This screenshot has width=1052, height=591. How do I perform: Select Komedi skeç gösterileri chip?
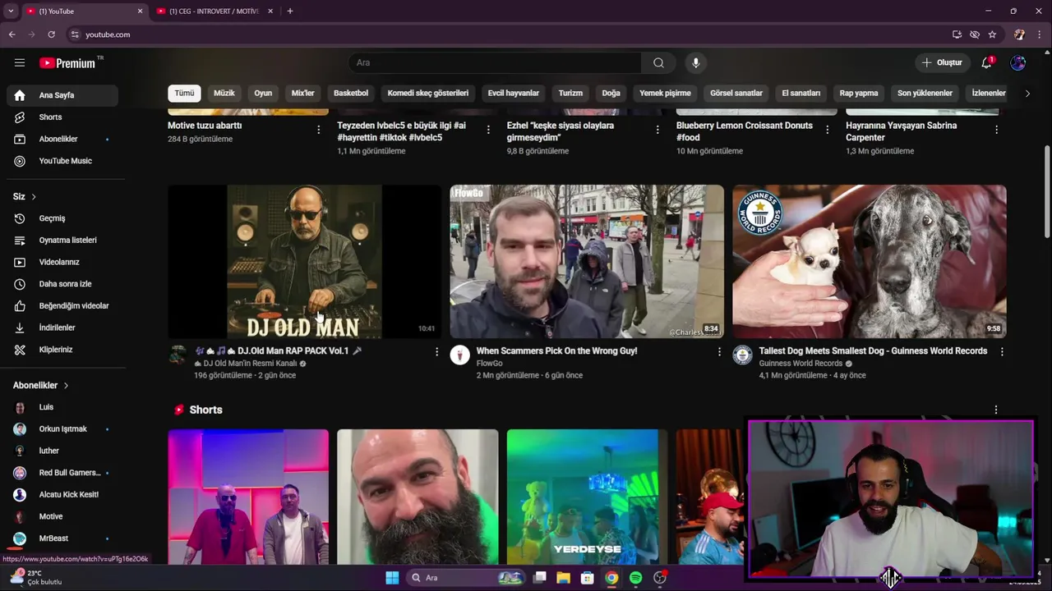coord(428,93)
